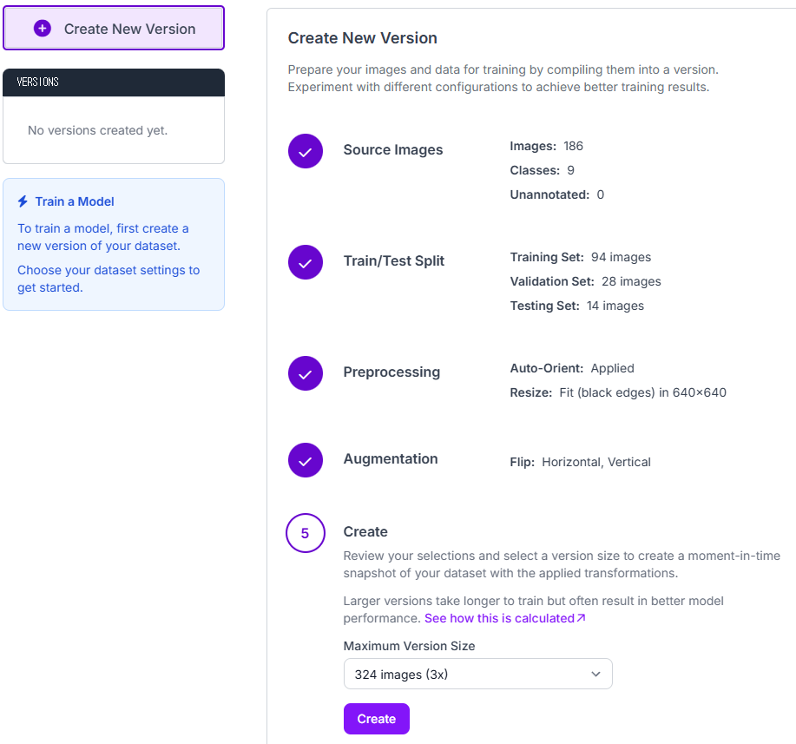796x744 pixels.
Task: Click the step 5 Create circle
Action: click(305, 533)
